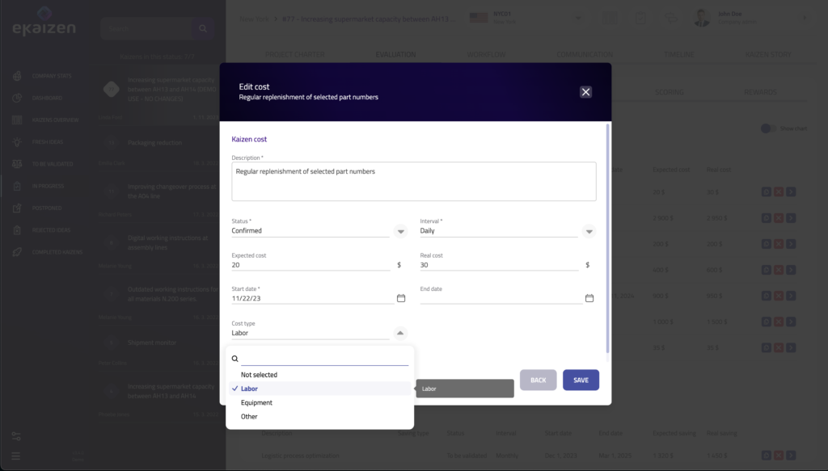
Task: Click the Fresh Ideas lightbulb icon
Action: 16,142
